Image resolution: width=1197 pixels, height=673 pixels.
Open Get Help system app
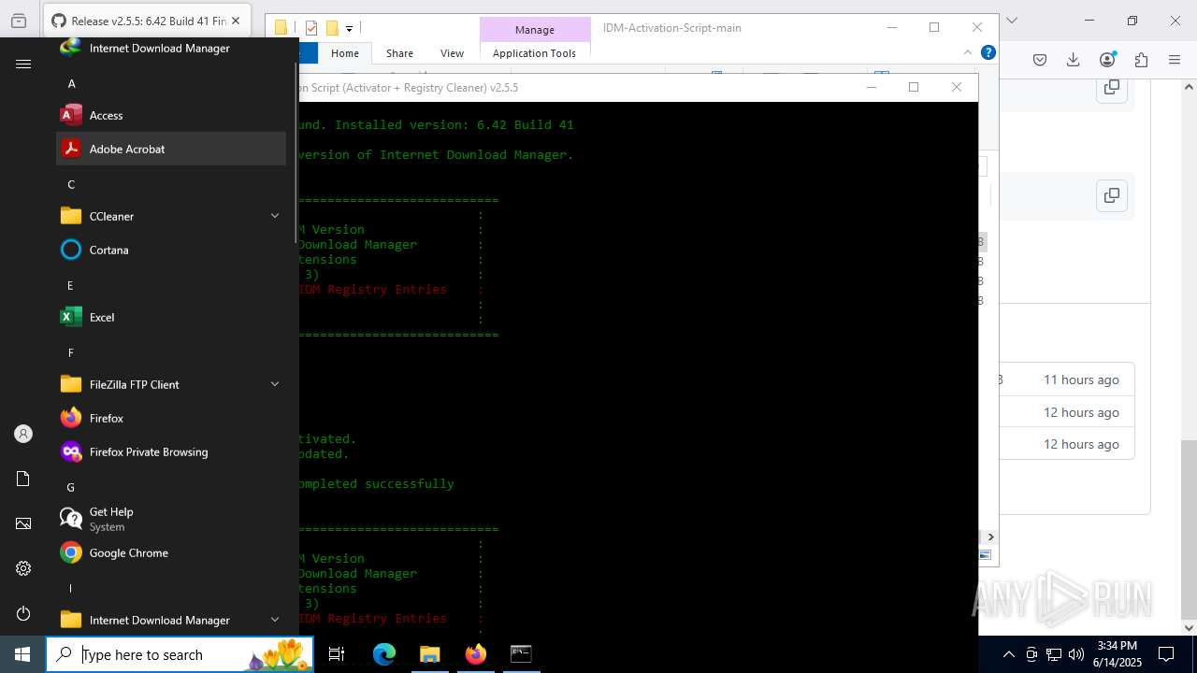(x=171, y=519)
